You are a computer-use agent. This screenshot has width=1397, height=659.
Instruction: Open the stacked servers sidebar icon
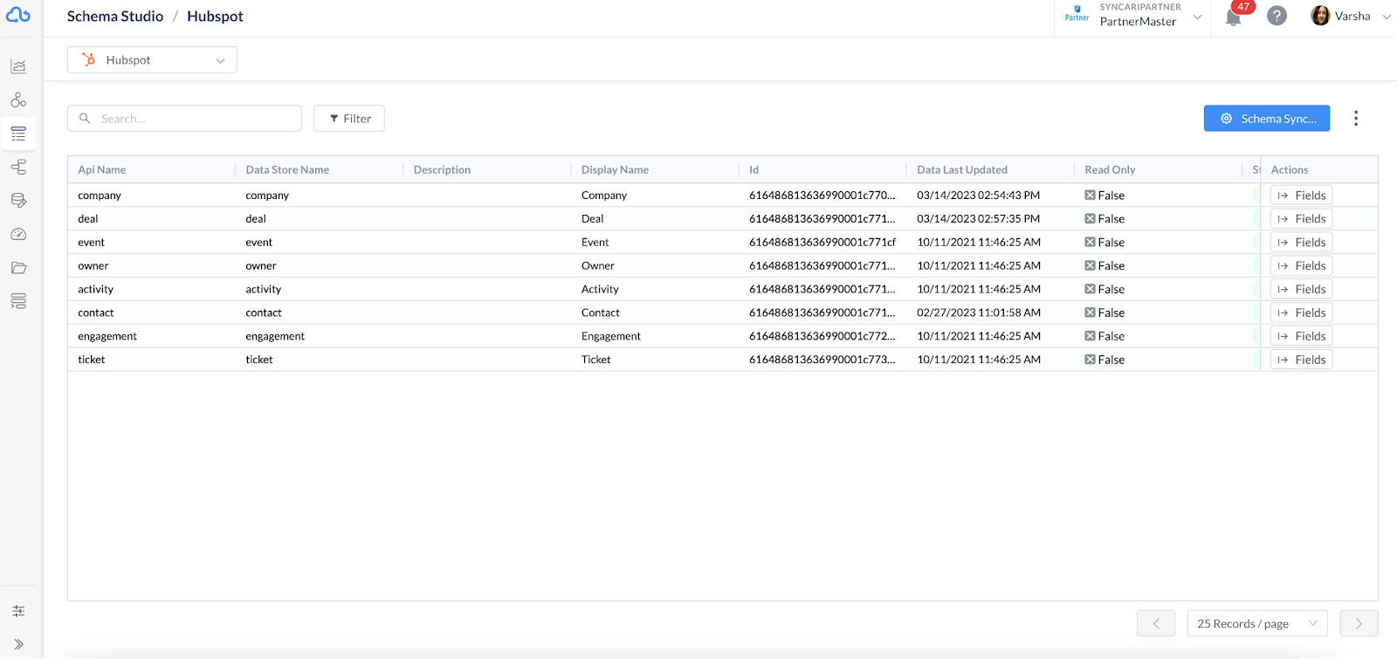(x=18, y=301)
